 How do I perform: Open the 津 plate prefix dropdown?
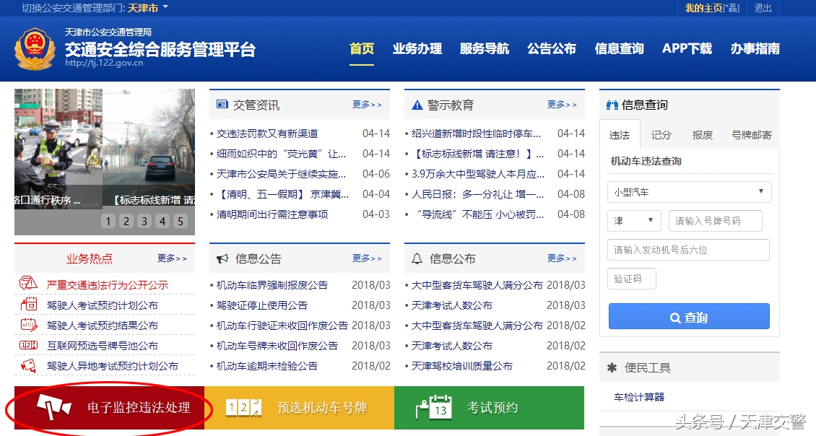633,220
